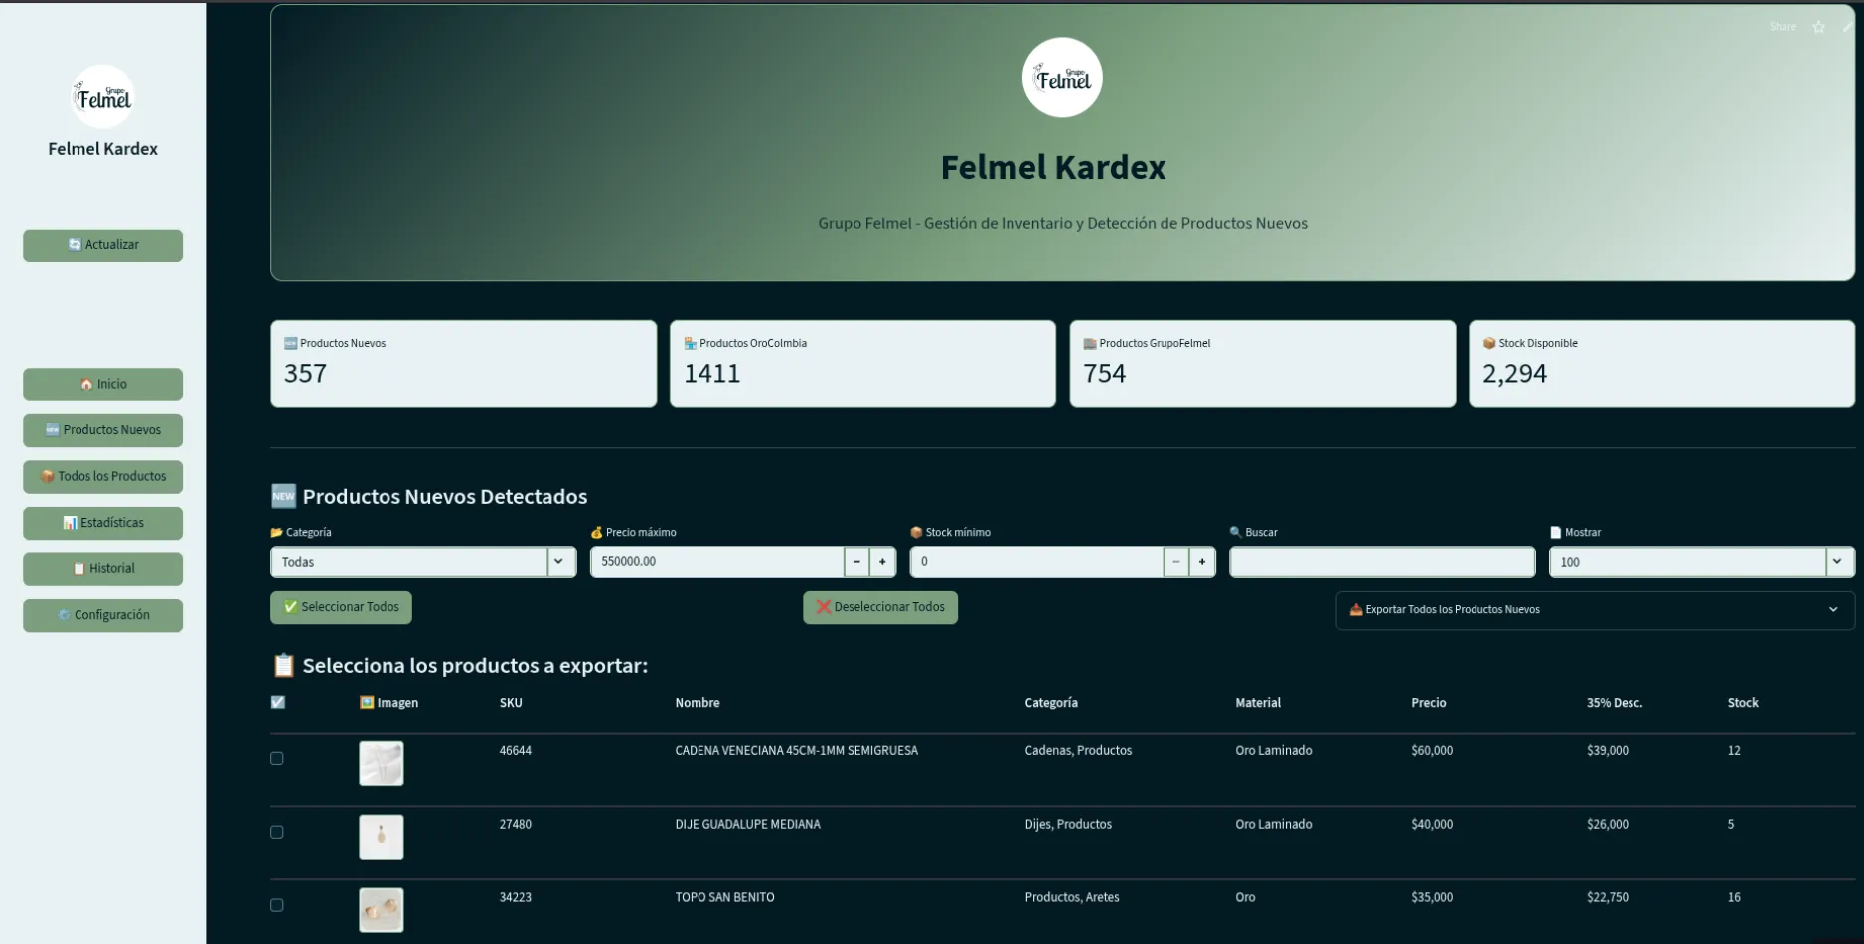Click the Buscar search field
The height and width of the screenshot is (944, 1864).
click(x=1382, y=562)
